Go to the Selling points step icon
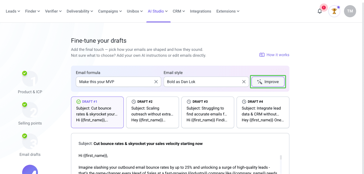The image size is (364, 174). click(30, 111)
